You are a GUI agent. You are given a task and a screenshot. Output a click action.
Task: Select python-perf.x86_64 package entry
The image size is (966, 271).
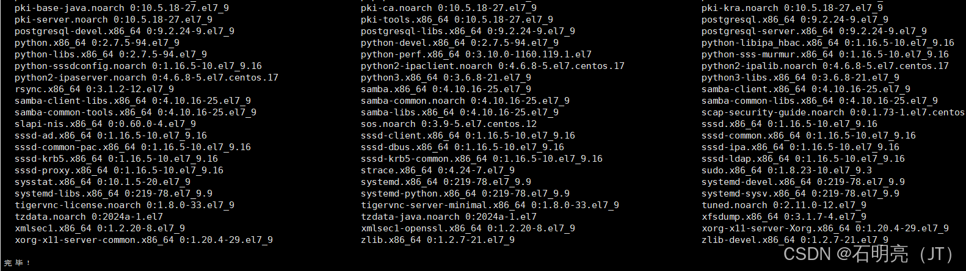pos(476,54)
